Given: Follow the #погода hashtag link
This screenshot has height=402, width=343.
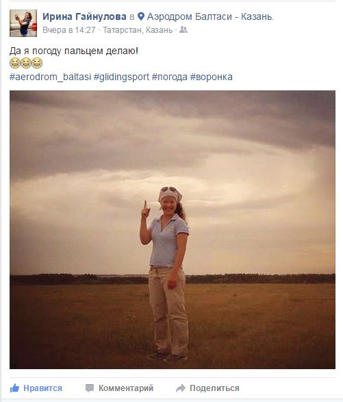Looking at the screenshot, I should coord(170,77).
